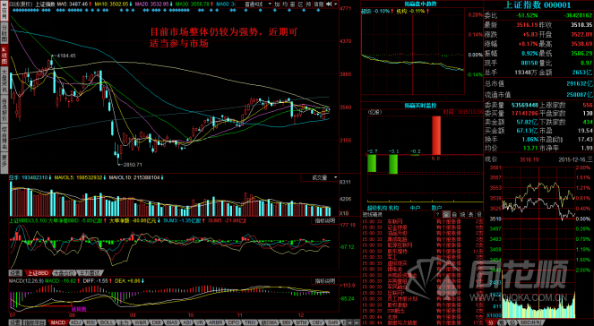
Task: Click the 分时图 item in left sidebar
Action: [x=4, y=33]
